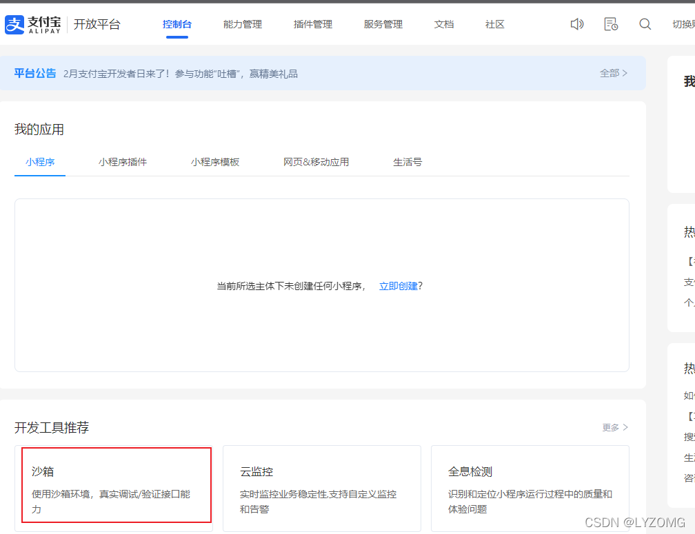
Task: Click the 我的应用 heading
Action: pyautogui.click(x=39, y=130)
